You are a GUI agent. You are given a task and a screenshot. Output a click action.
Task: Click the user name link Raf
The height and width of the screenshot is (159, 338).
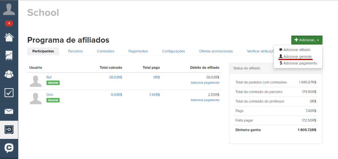point(49,77)
